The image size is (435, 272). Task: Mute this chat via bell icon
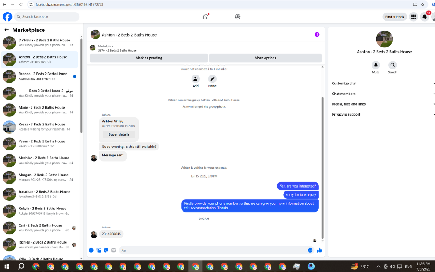[x=375, y=65]
